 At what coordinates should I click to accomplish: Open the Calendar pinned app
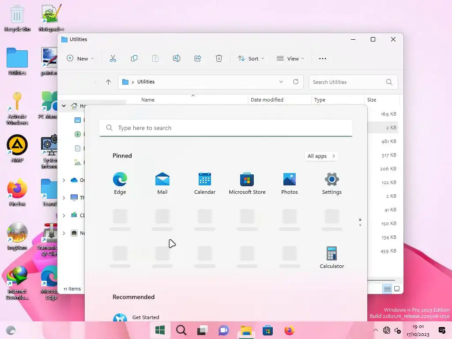pyautogui.click(x=205, y=184)
